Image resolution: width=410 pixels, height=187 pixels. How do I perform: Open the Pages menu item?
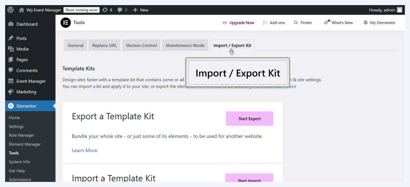30,60
